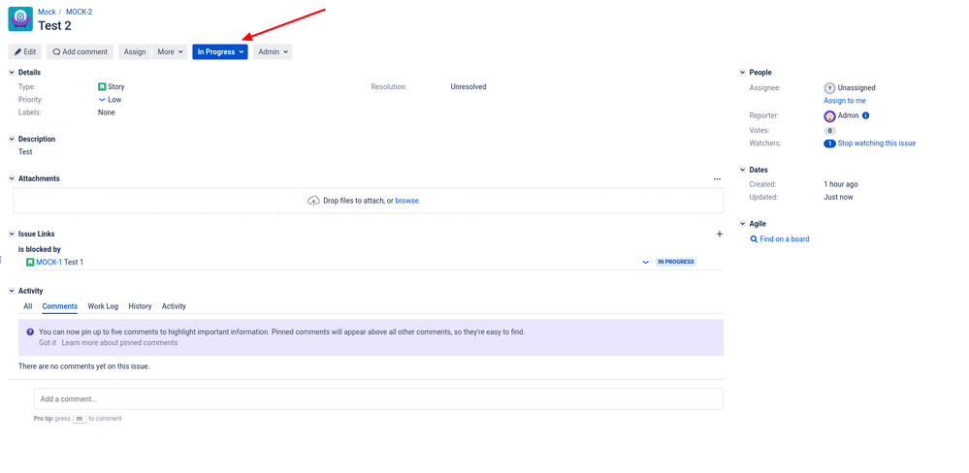Switch to the History tab
Viewport: 969px width, 473px height.
click(x=140, y=306)
